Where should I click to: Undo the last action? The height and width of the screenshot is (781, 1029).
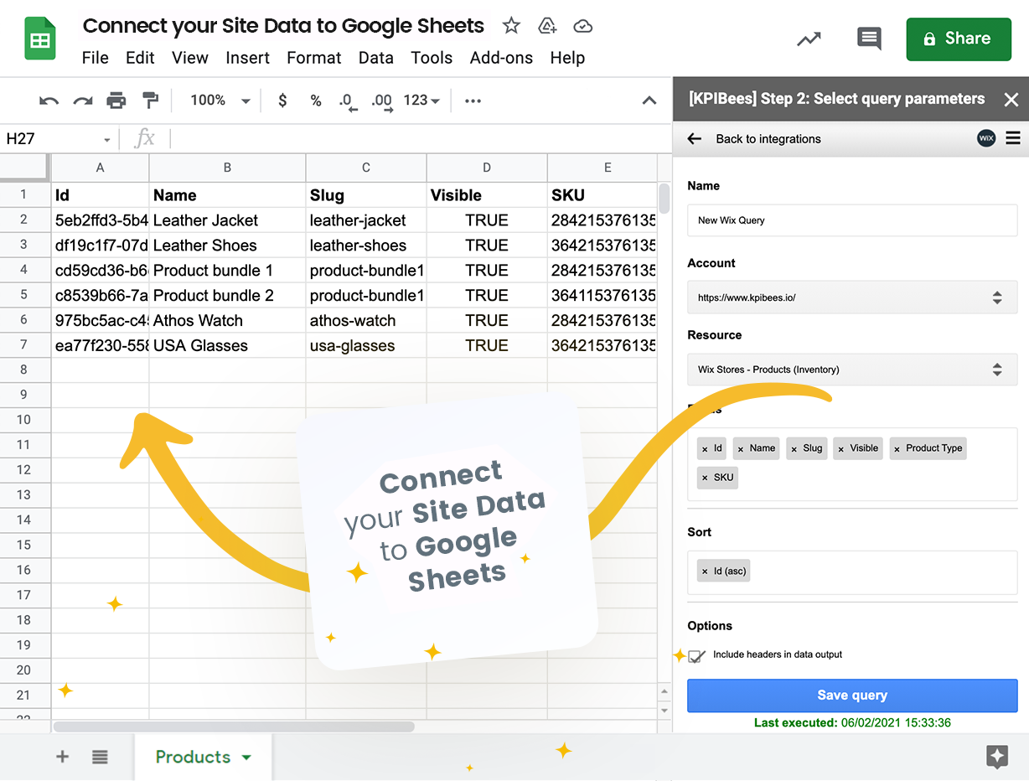(x=49, y=101)
